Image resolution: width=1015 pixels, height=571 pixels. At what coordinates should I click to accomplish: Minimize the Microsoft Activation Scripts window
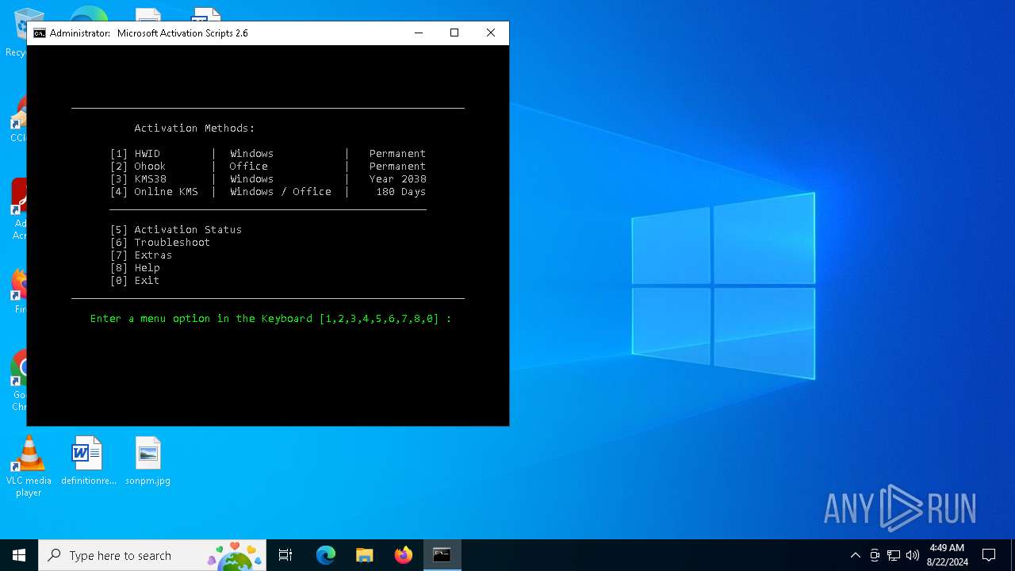point(418,33)
